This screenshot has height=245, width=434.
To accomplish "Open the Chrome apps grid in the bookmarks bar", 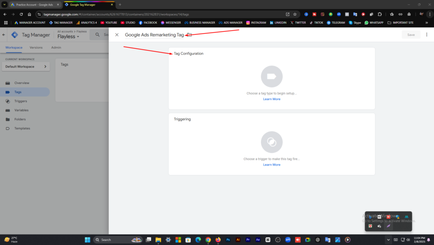I will 6,23.
